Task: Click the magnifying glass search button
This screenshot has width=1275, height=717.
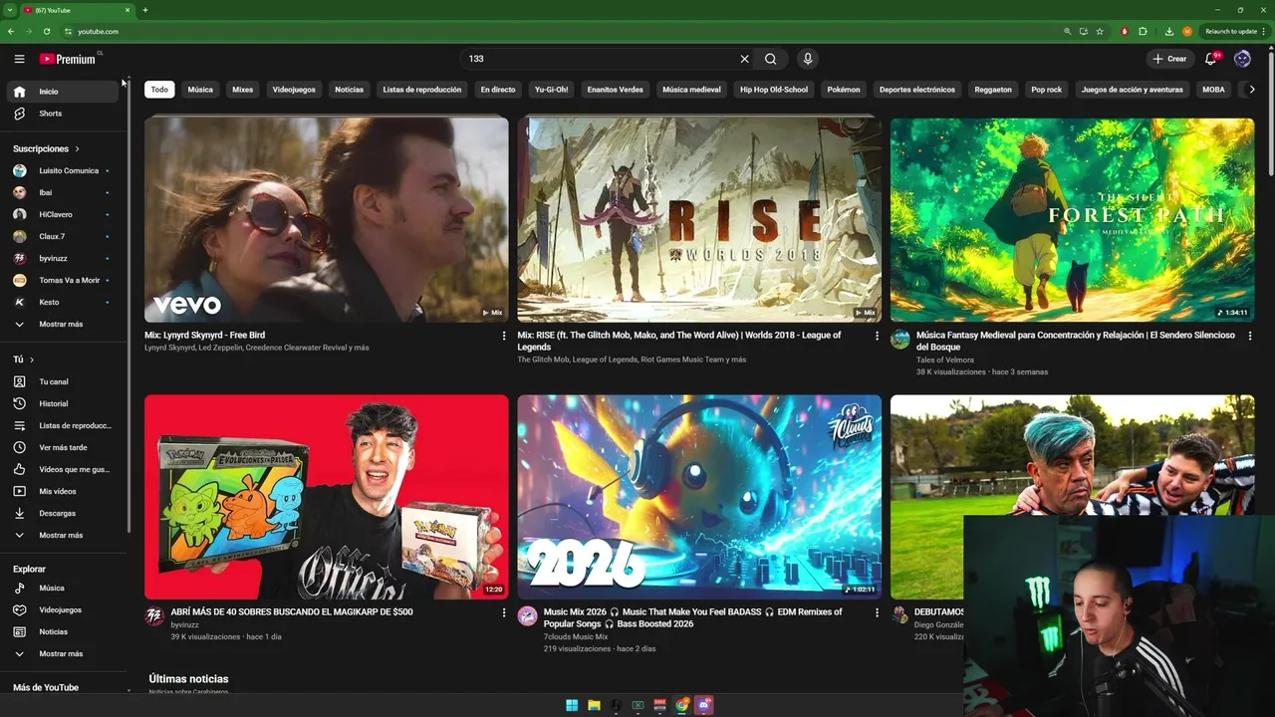Action: [x=771, y=59]
